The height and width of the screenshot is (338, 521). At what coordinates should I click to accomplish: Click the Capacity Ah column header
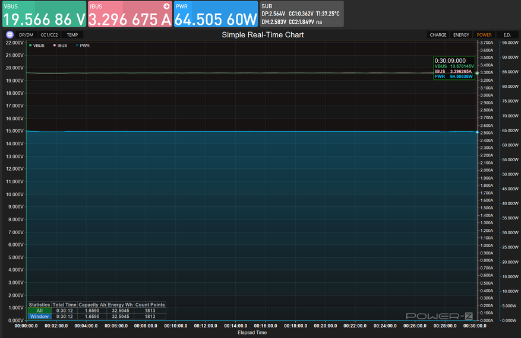coord(92,305)
